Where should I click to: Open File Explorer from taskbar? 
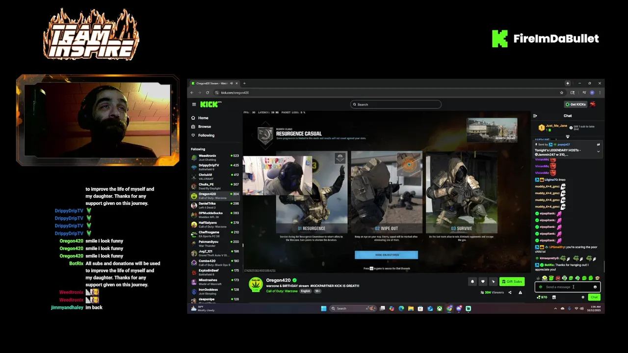coord(411,308)
